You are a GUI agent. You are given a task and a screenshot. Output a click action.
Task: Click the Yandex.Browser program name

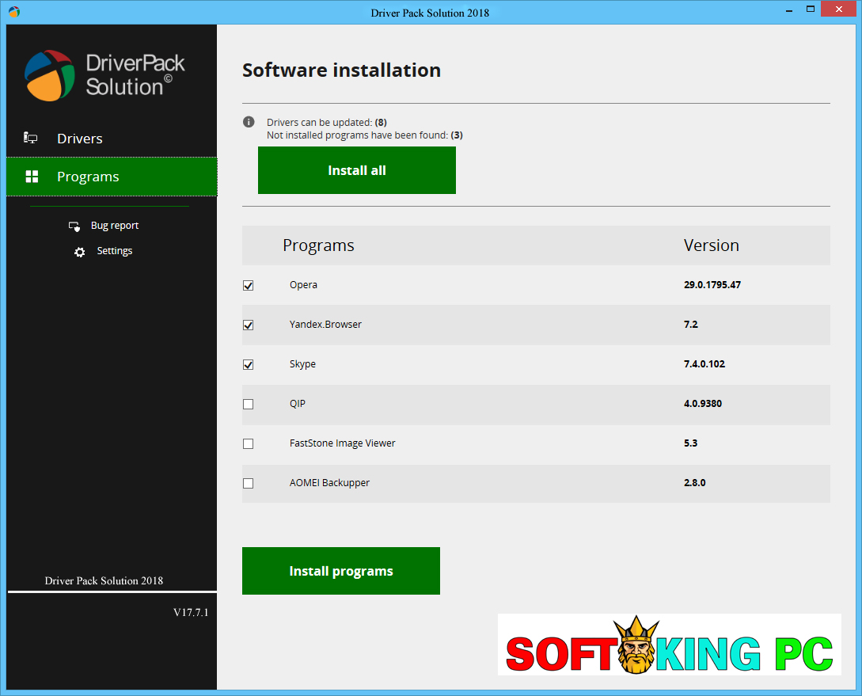[325, 325]
